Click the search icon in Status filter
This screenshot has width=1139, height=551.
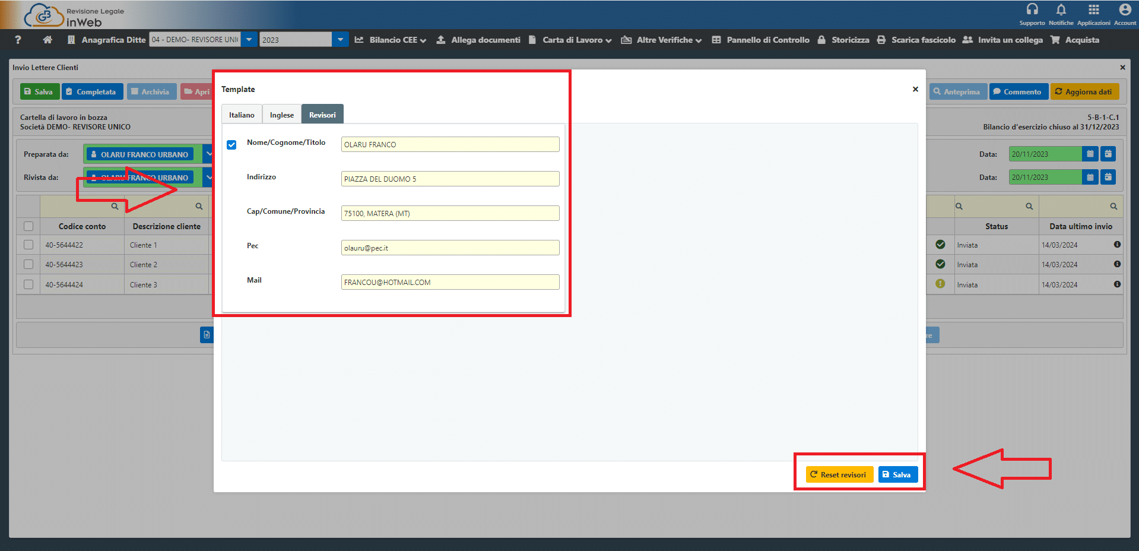point(1029,207)
